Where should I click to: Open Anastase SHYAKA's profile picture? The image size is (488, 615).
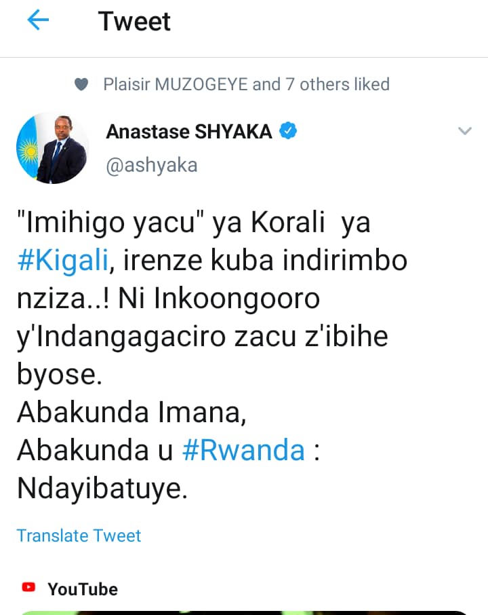click(x=52, y=148)
